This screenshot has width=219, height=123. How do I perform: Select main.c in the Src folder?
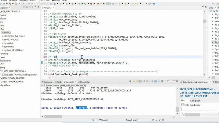7,32
